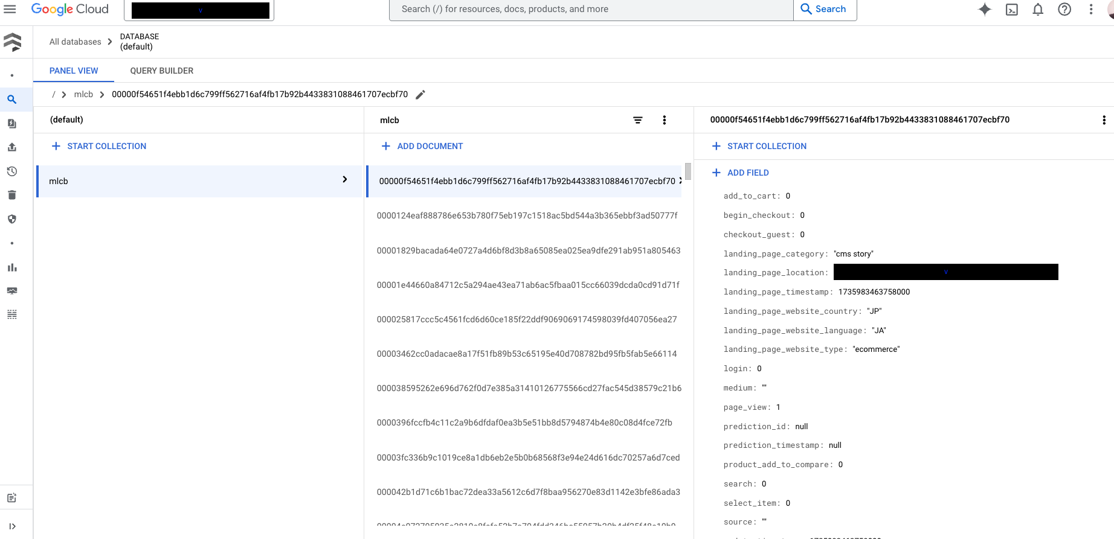Open the help question mark icon

click(x=1064, y=9)
